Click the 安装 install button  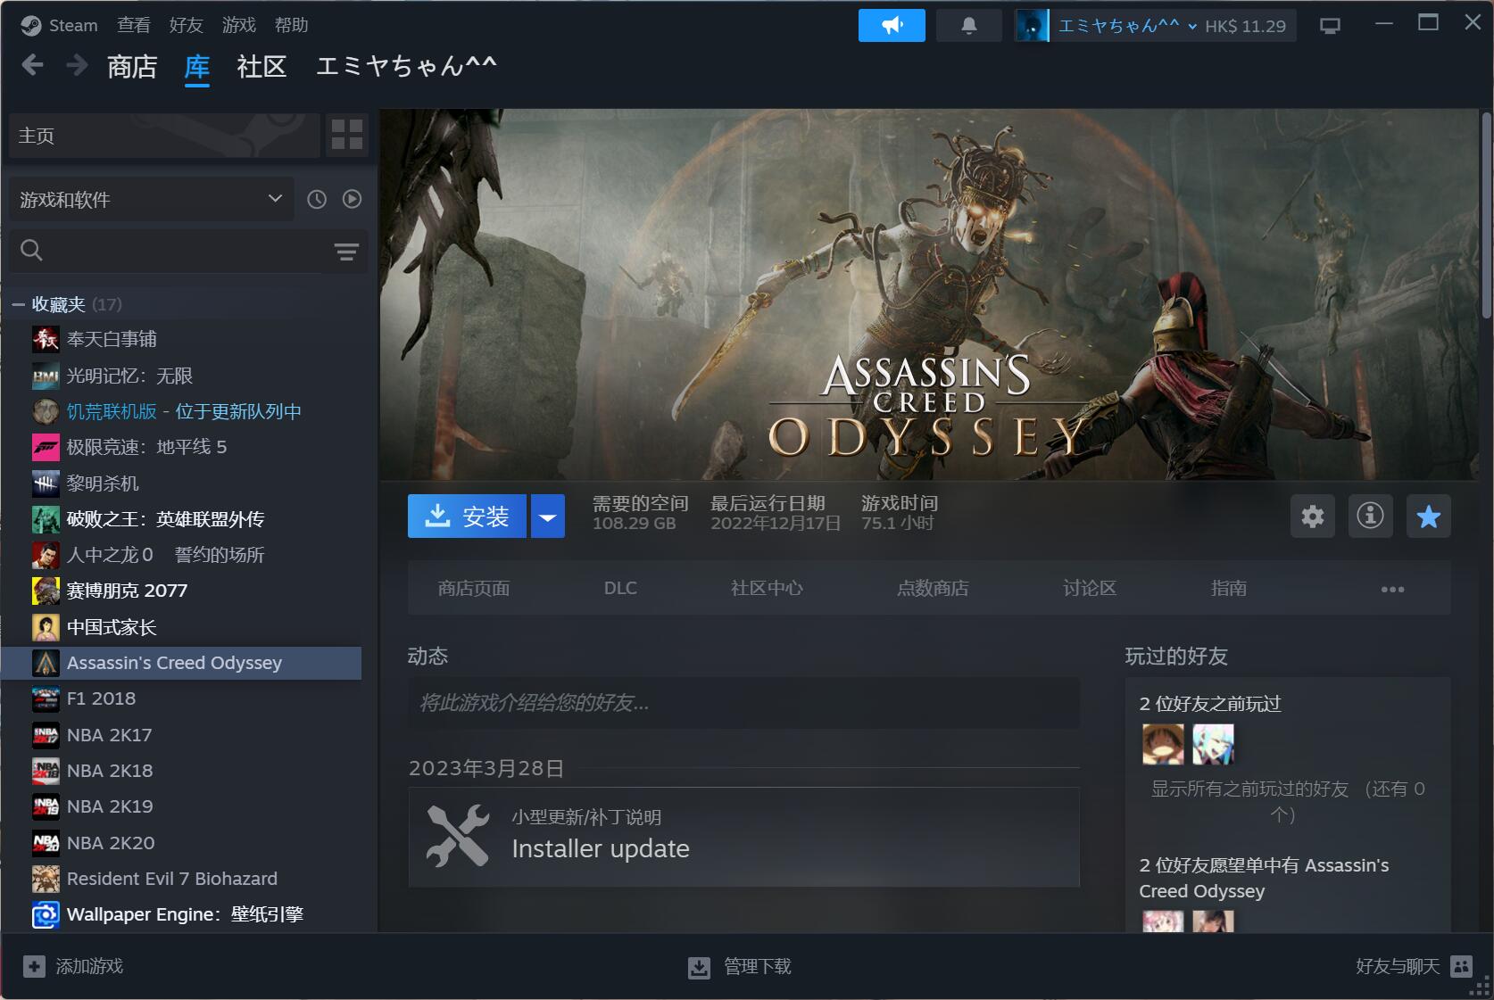pyautogui.click(x=467, y=517)
